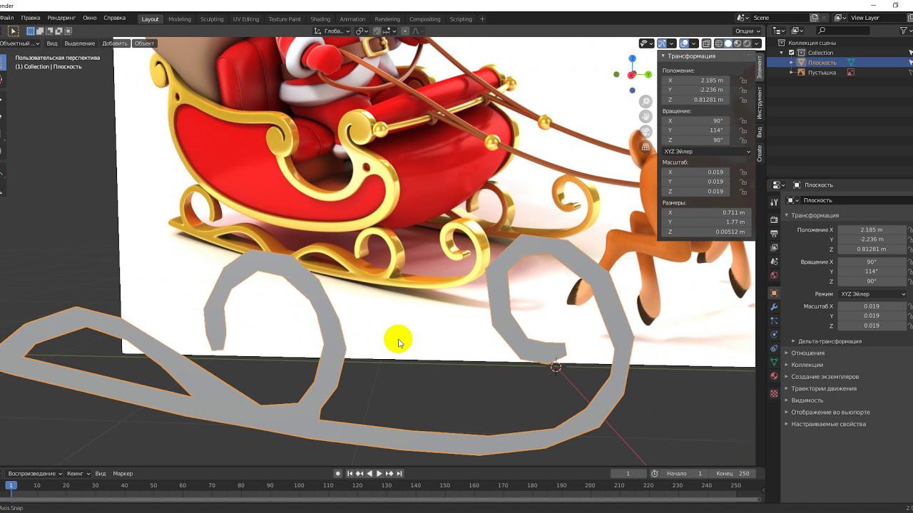Lock scale Z in the sidebar
The image size is (913, 513).
pos(743,191)
